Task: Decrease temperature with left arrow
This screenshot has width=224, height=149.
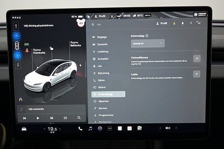Action: click(44, 129)
